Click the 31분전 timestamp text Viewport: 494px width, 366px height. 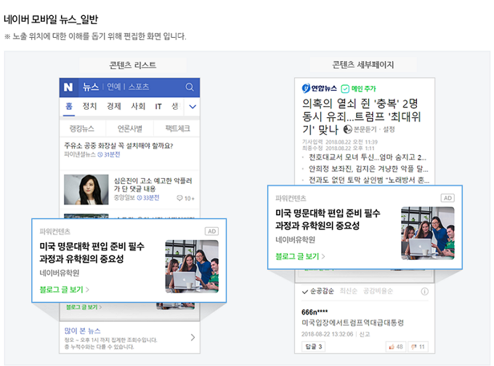coord(109,154)
